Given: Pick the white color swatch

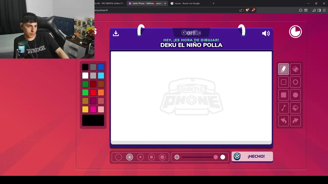Looking at the screenshot, I should (85, 76).
